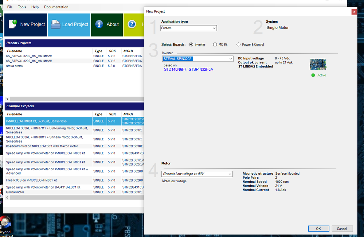
Task: Select Free RTOS on P-NUCLEO-IHM001 kit example
Action: click(x=75, y=180)
